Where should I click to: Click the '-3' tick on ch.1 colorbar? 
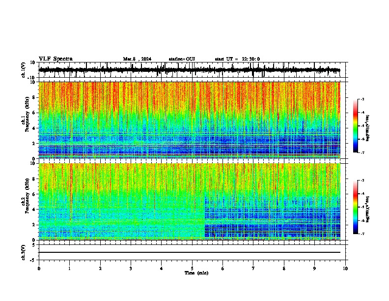point(362,99)
